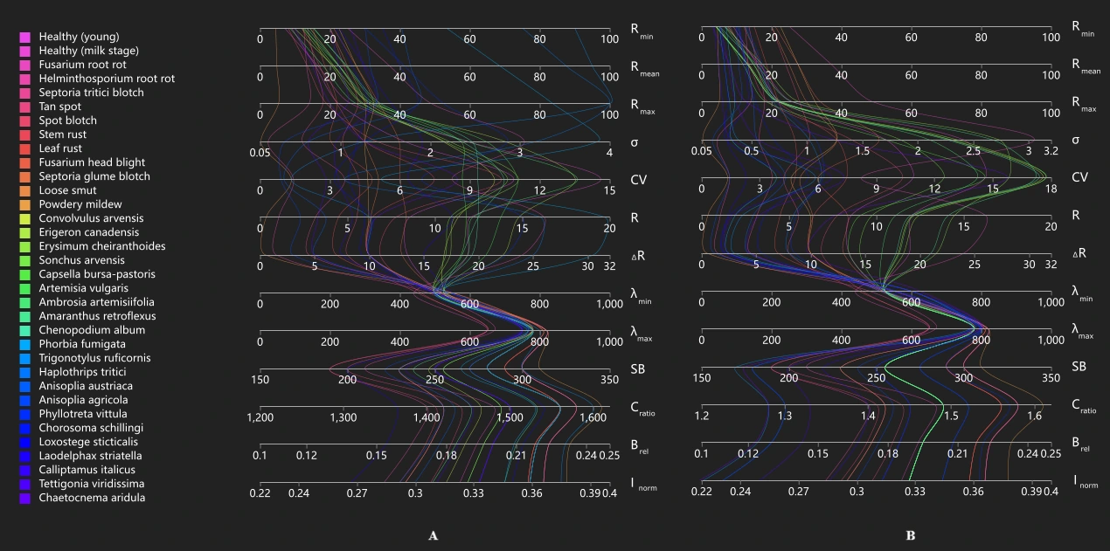Click the panel letter B below the right chart

[x=911, y=536]
